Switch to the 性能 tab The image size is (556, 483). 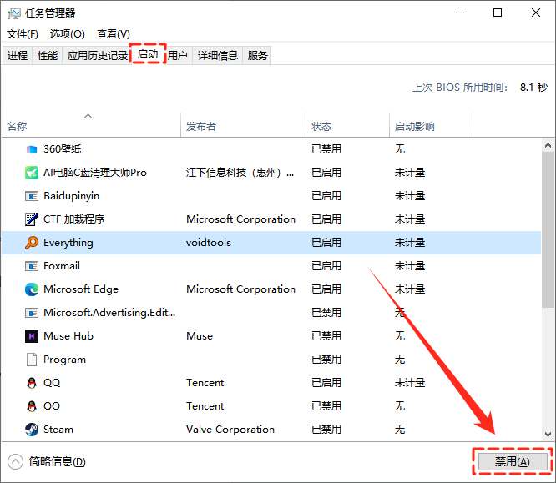coord(48,55)
